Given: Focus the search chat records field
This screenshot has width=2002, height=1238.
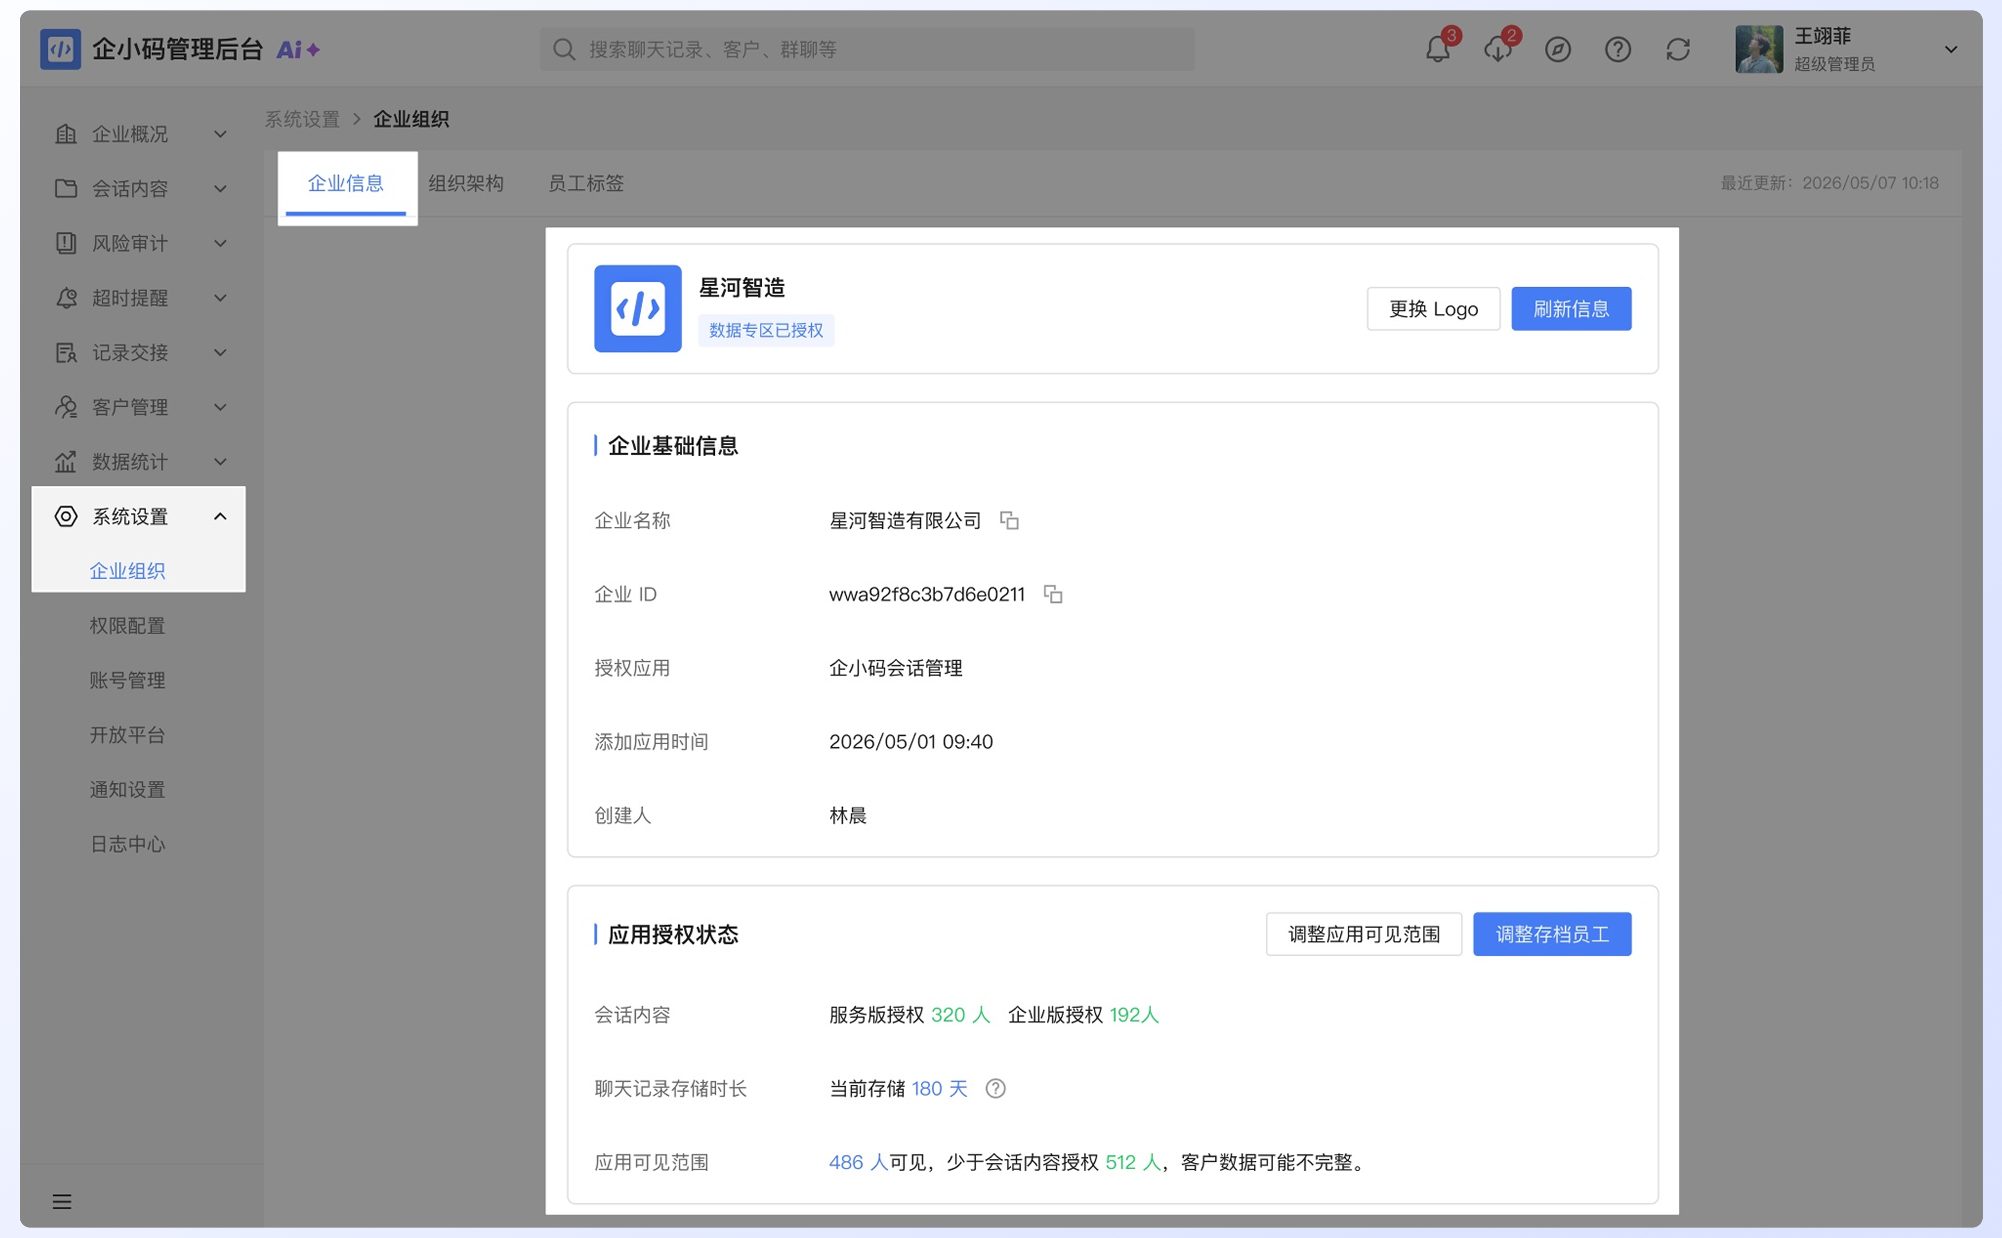Looking at the screenshot, I should [867, 49].
